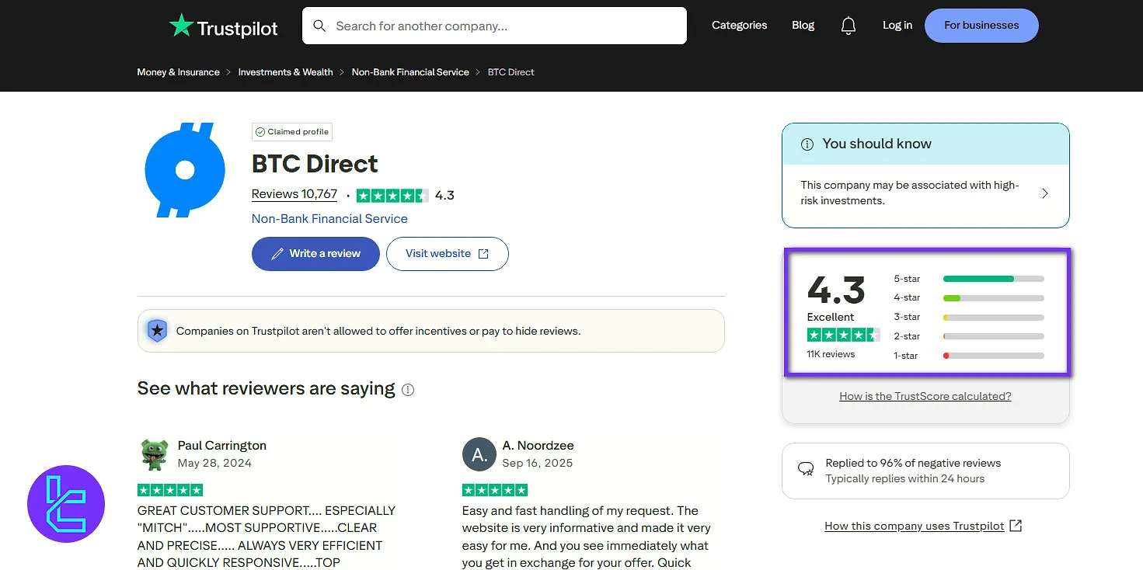Open the Categories menu
The image size is (1143, 570).
click(x=738, y=25)
